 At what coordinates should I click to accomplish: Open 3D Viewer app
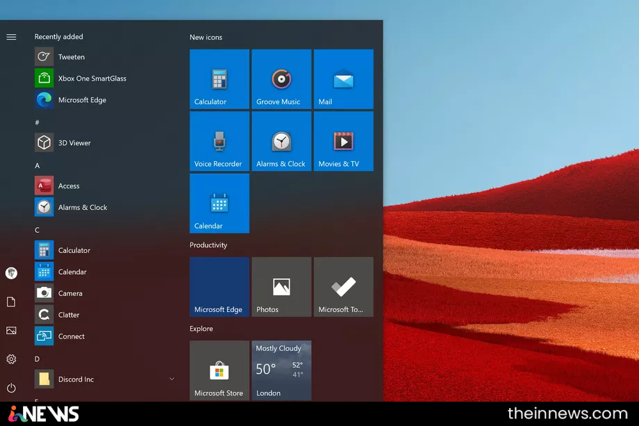click(63, 142)
